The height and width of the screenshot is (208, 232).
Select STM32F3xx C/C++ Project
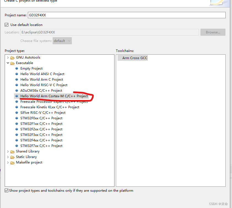[x=41, y=135]
